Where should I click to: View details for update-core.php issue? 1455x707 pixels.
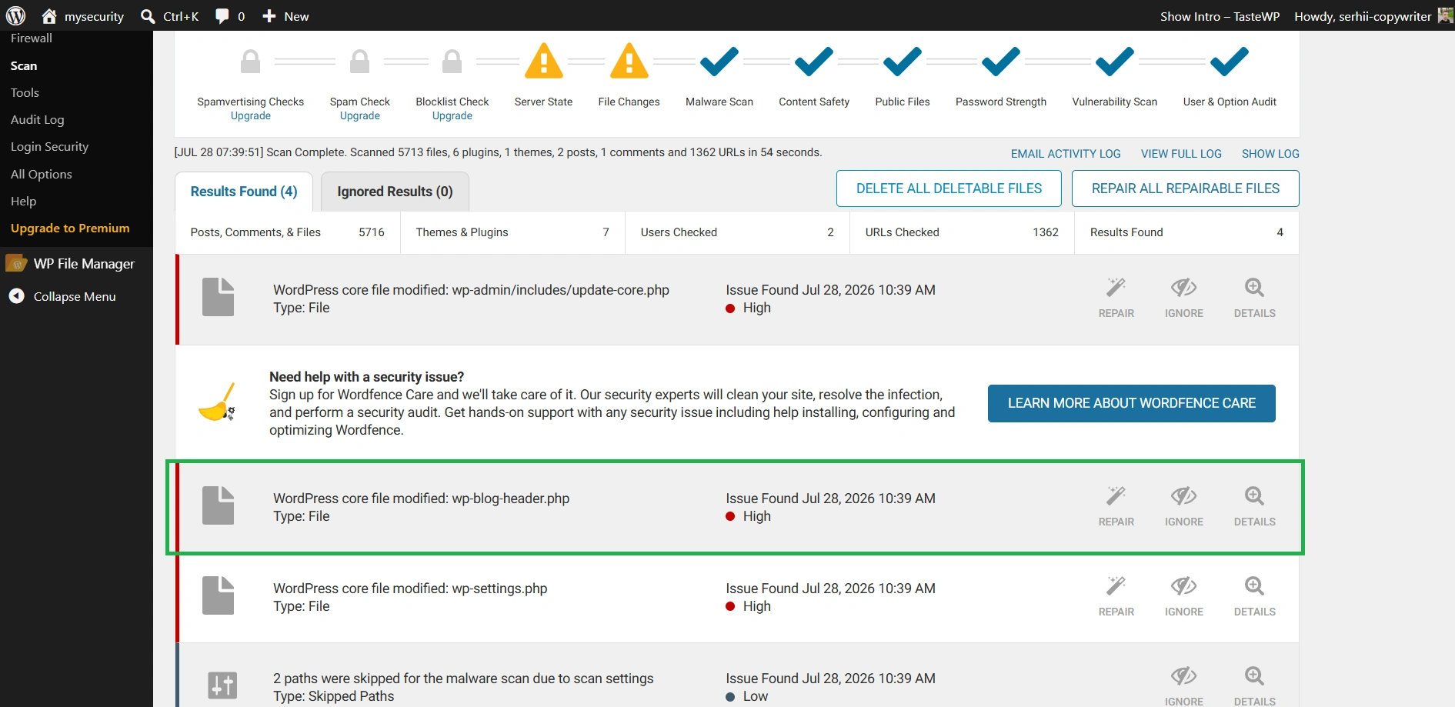tap(1255, 298)
